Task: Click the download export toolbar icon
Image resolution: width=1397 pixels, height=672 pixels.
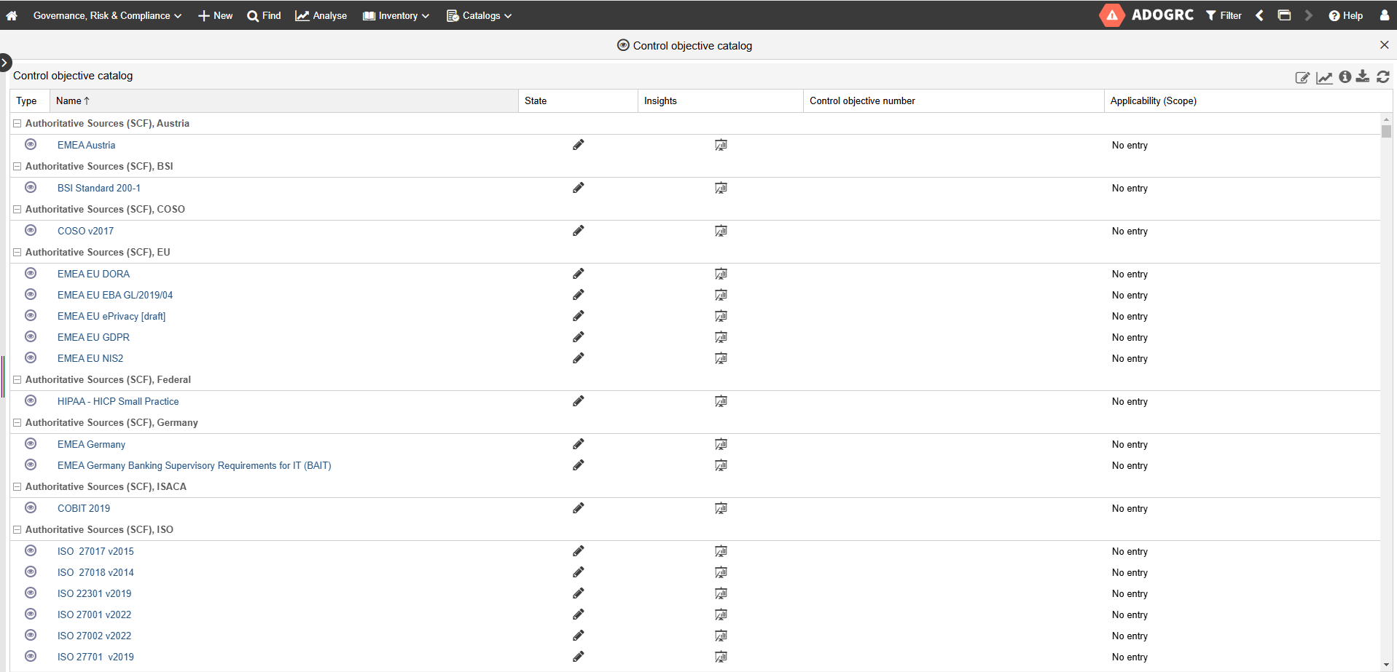Action: pyautogui.click(x=1363, y=76)
